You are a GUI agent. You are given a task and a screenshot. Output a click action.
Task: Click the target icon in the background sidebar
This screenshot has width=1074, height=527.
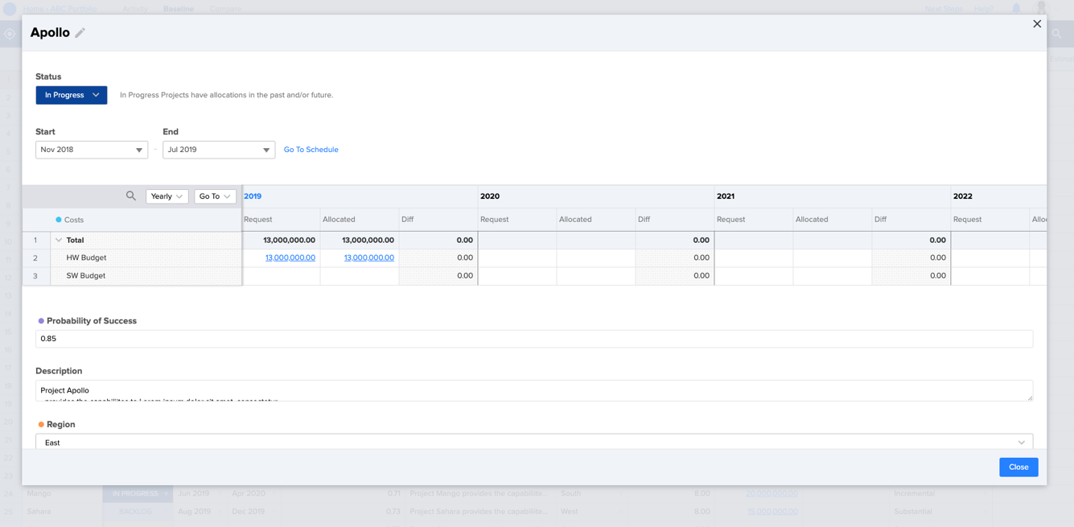coord(10,34)
